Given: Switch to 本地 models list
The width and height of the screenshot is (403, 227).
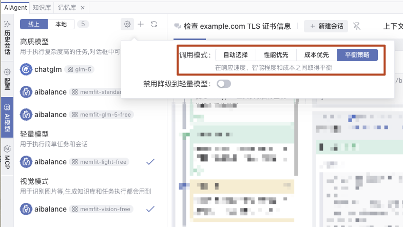Looking at the screenshot, I should tap(61, 24).
